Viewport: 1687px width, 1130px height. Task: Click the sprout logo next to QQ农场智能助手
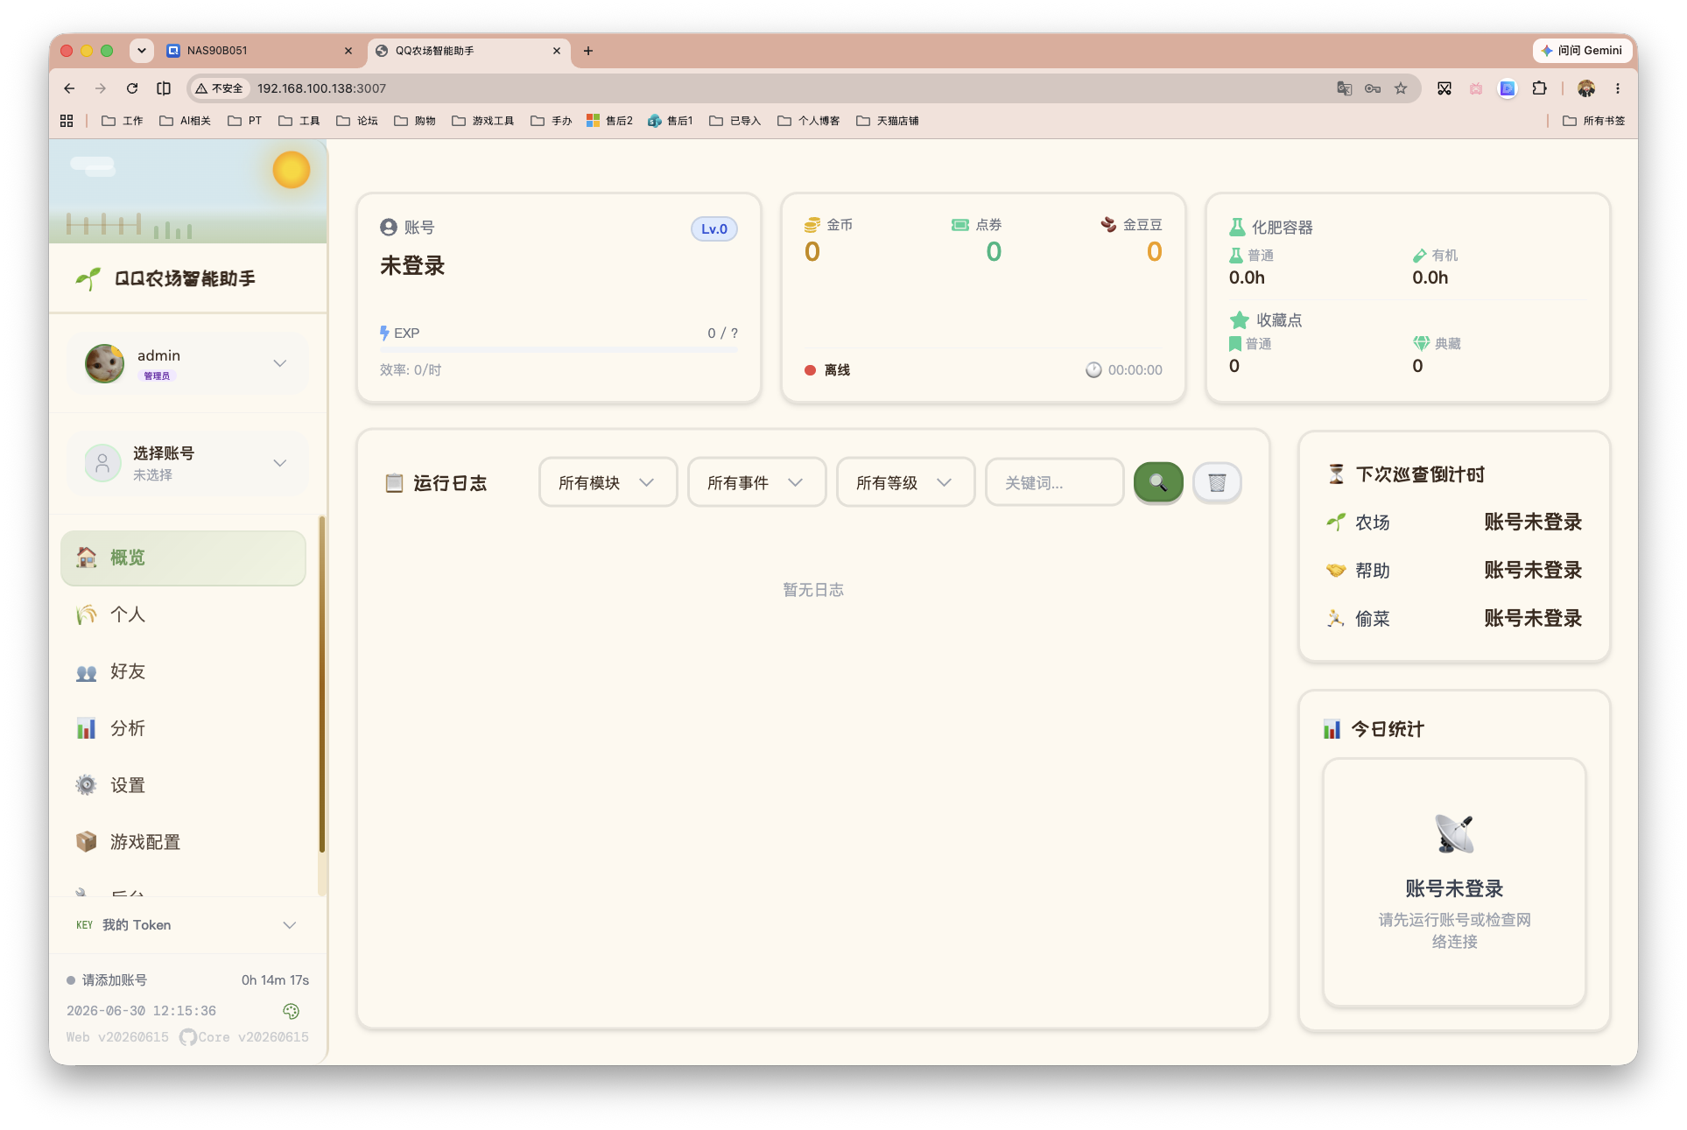click(x=88, y=278)
